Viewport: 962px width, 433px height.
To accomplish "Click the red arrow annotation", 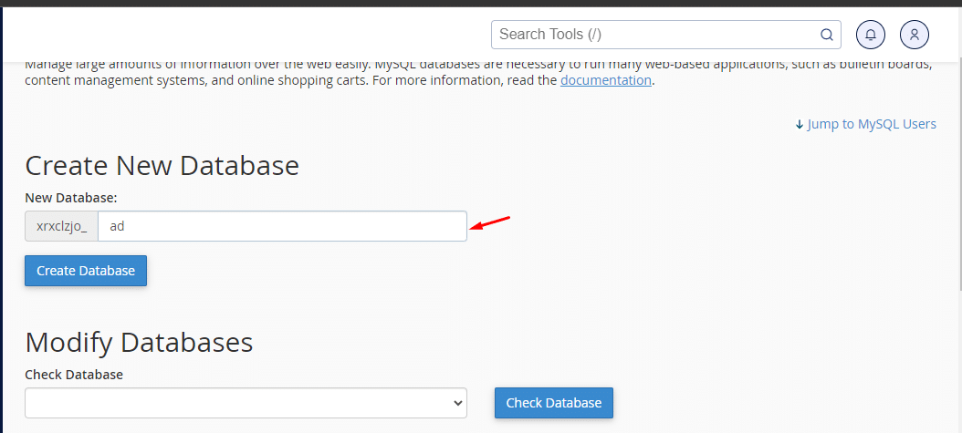I will tap(490, 223).
